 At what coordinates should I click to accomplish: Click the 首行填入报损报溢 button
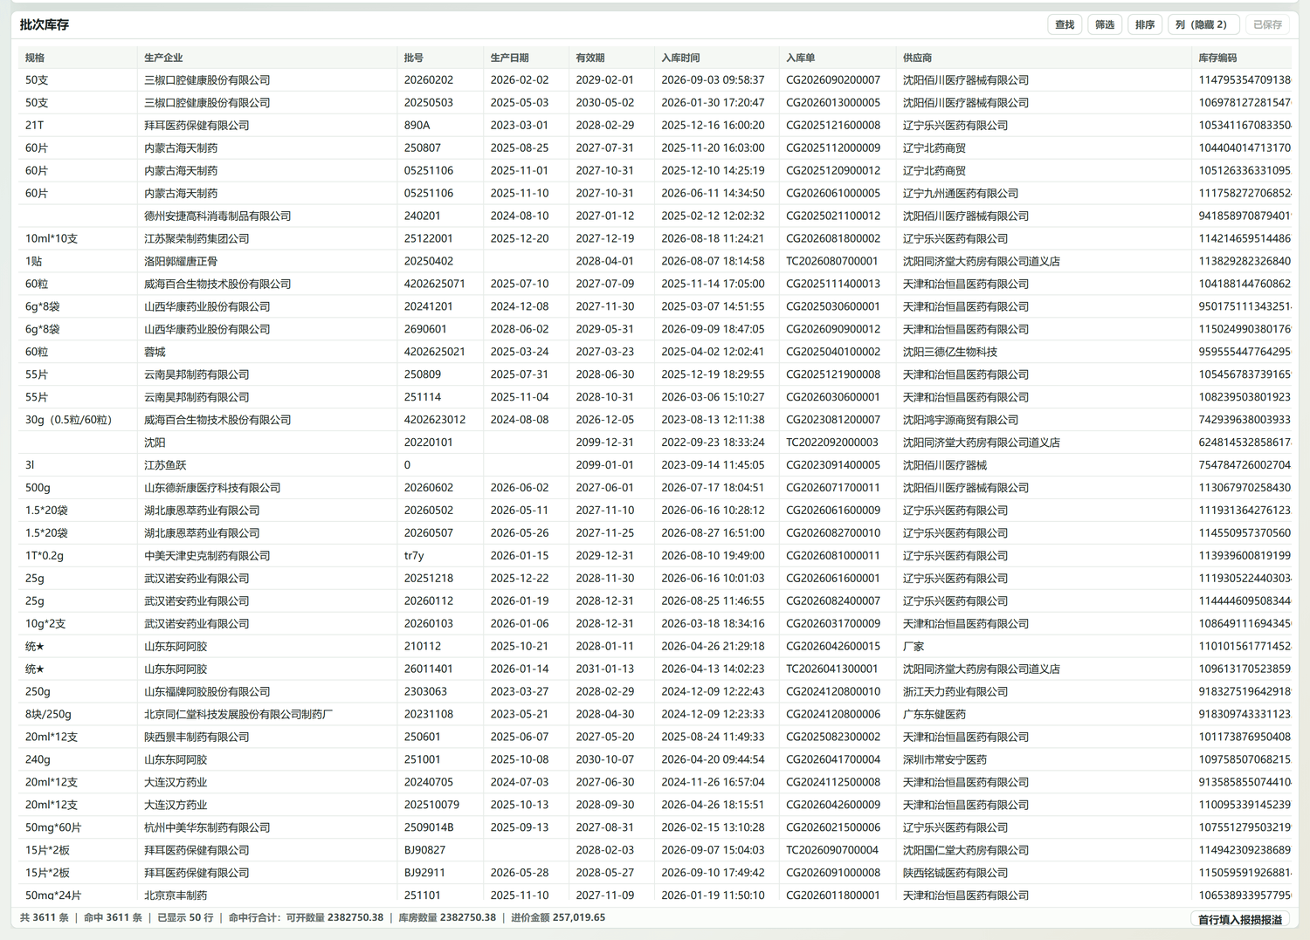tap(1240, 919)
